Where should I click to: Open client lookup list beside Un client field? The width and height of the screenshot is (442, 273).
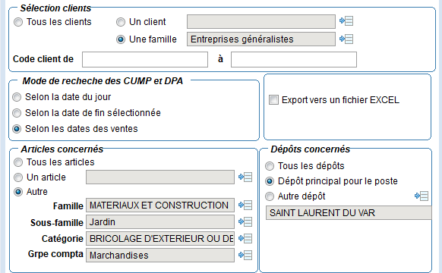[x=346, y=21]
